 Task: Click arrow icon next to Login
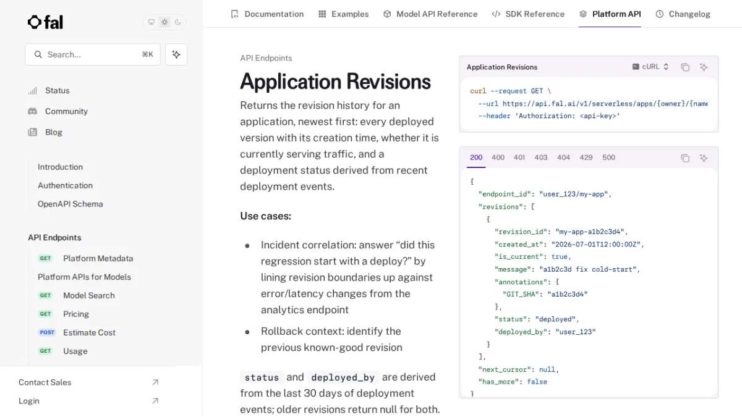point(155,401)
